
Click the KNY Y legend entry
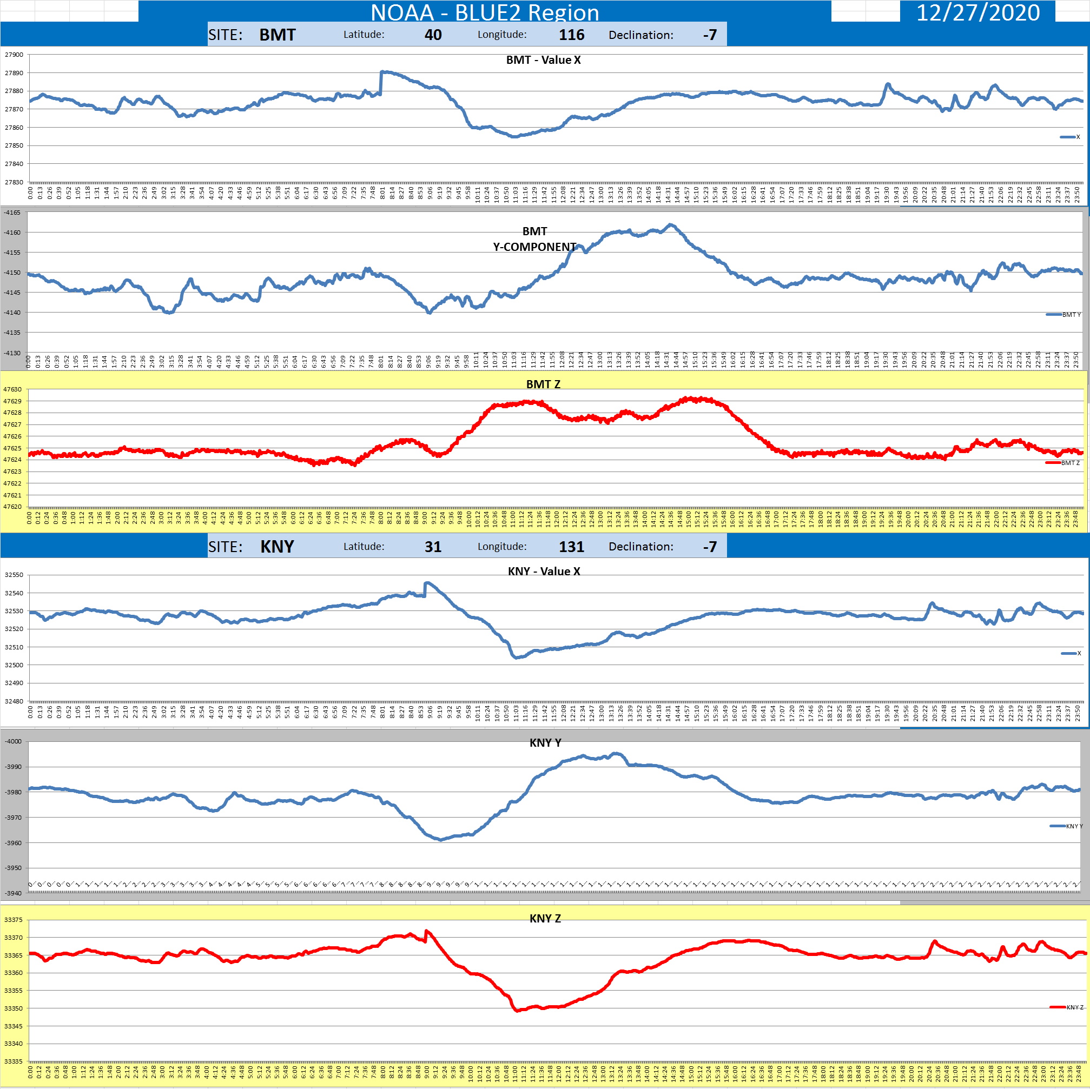coord(1066,826)
